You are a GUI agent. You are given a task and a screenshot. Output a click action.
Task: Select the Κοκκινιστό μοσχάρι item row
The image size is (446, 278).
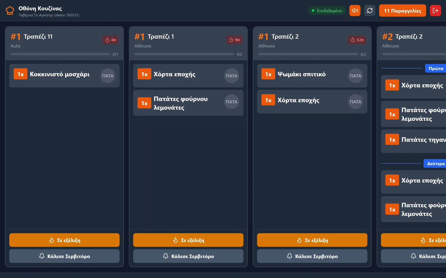coord(64,76)
